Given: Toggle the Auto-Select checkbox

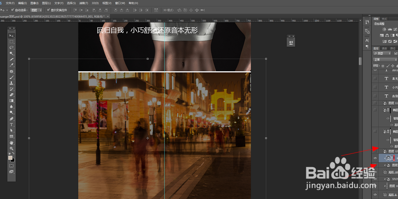Looking at the screenshot, I should [12, 10].
